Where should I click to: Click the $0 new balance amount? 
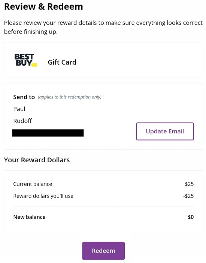pyautogui.click(x=191, y=217)
